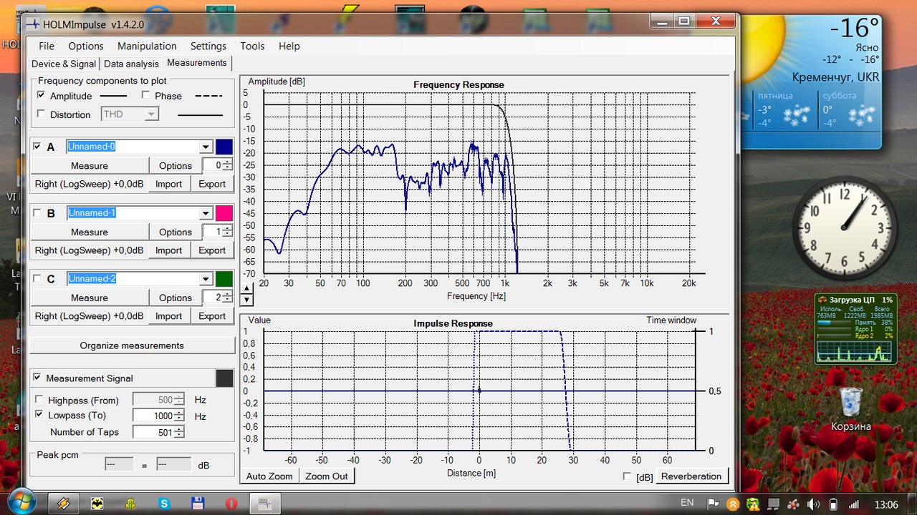Click the Zoom Out button
The height and width of the screenshot is (515, 917).
pos(327,476)
